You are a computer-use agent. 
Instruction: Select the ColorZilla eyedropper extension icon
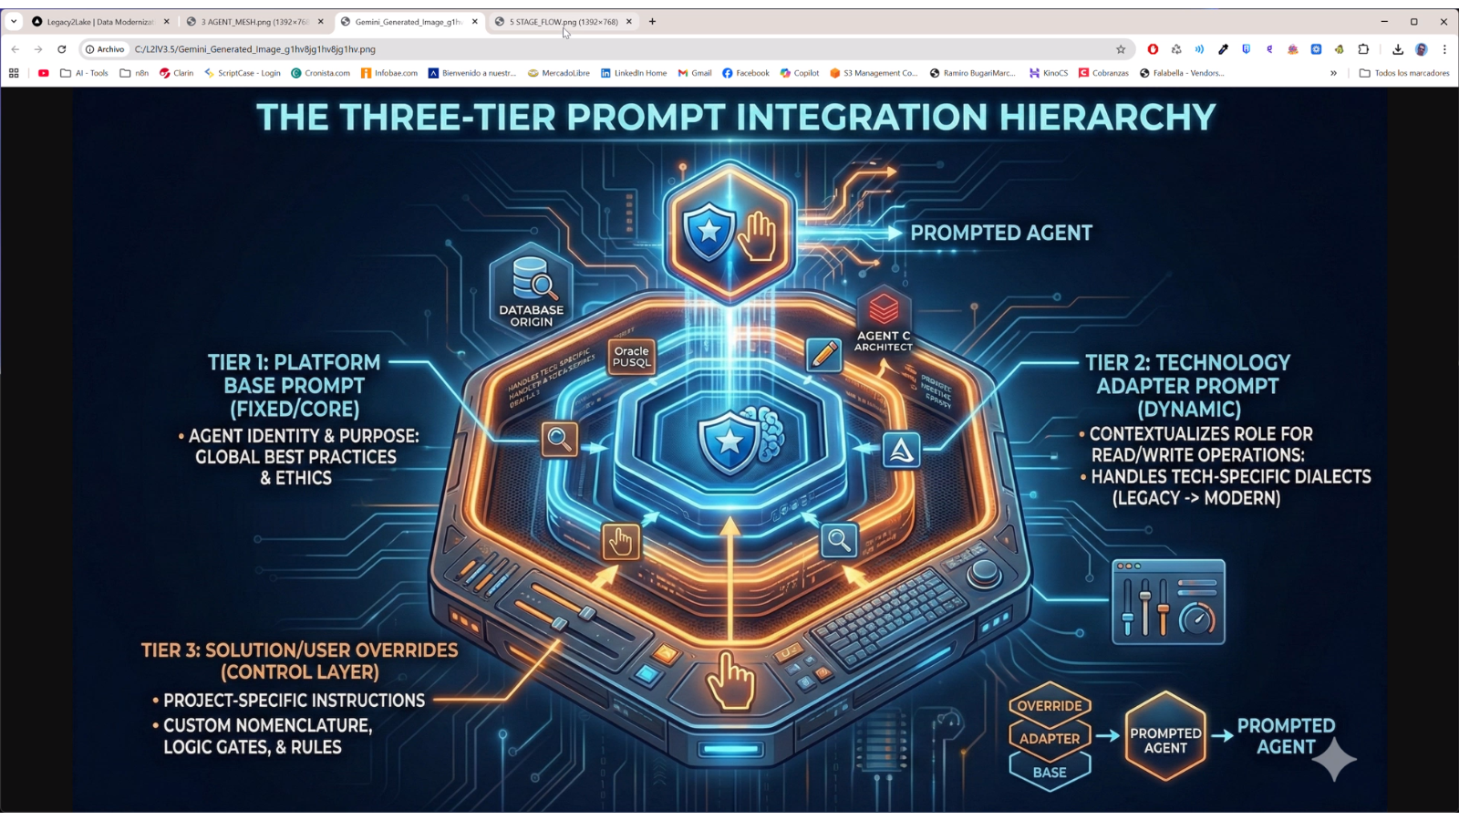[1223, 49]
